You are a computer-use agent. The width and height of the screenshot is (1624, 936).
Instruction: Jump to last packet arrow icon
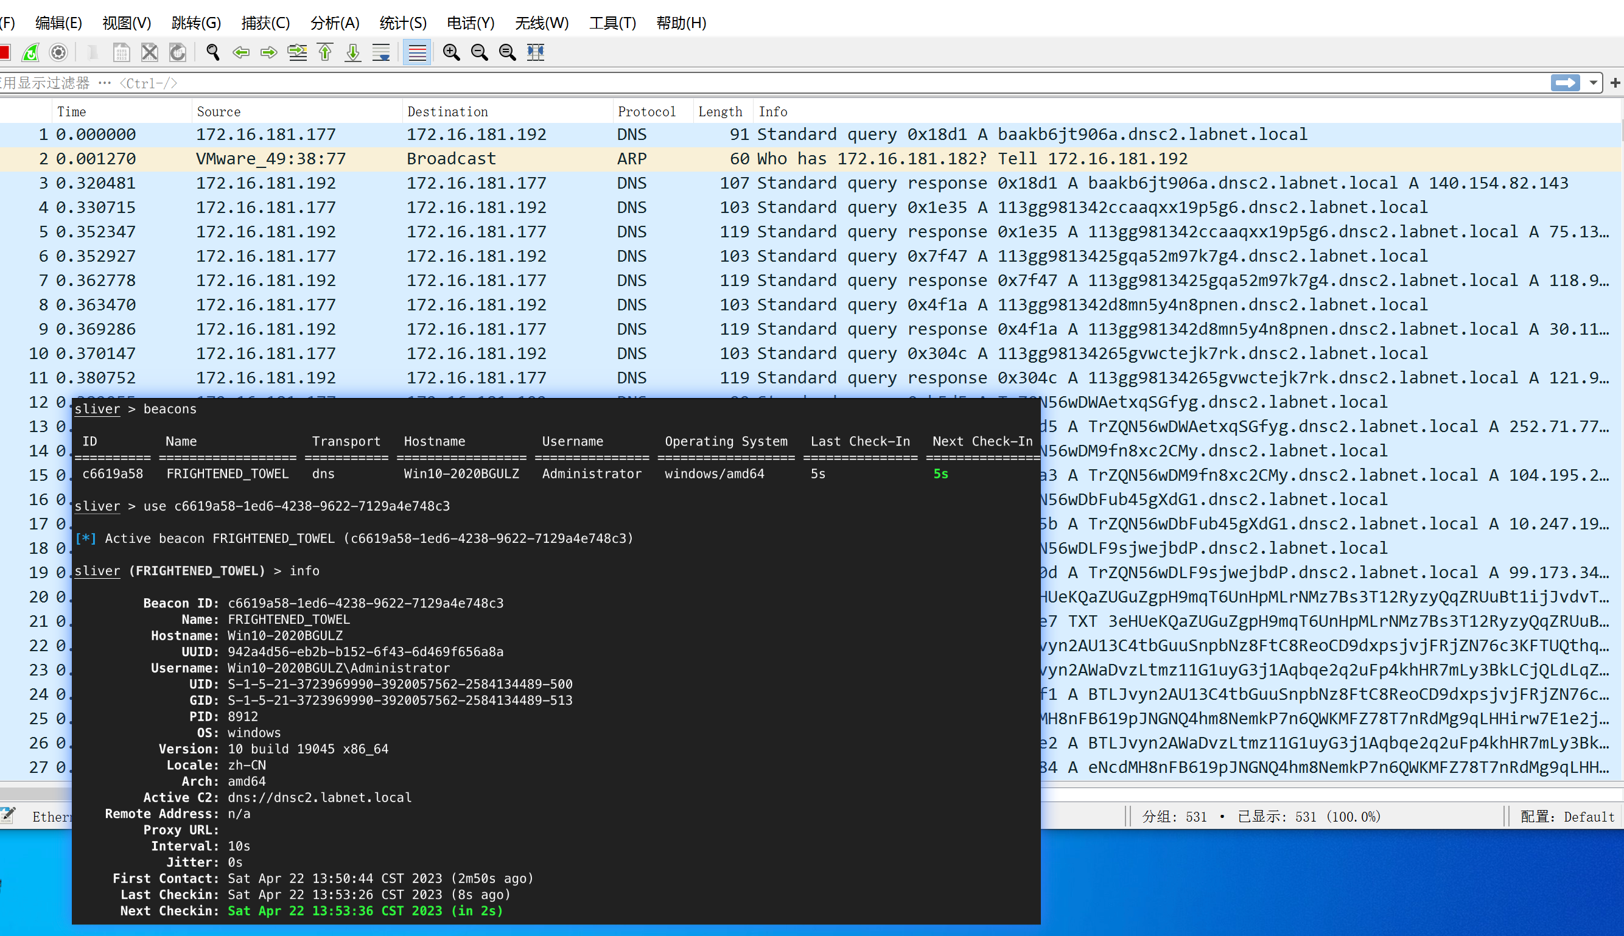coord(353,52)
